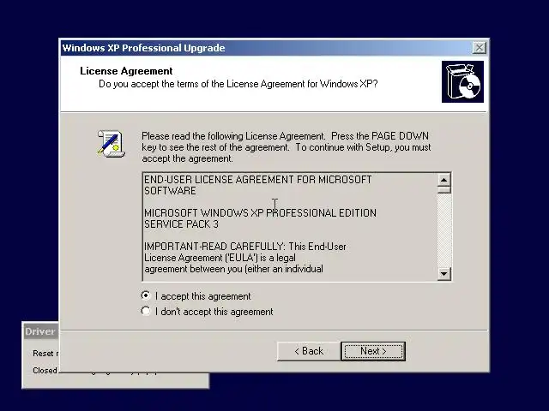549x411 pixels.
Task: Close the Windows XP Professional Upgrade dialog
Action: click(x=479, y=48)
